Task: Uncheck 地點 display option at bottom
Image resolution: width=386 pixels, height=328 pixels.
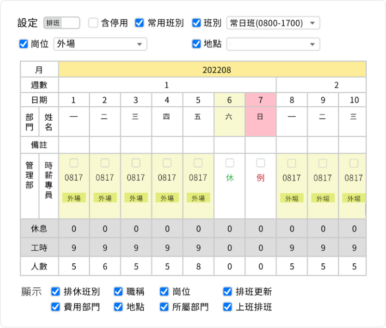Action: [118, 307]
